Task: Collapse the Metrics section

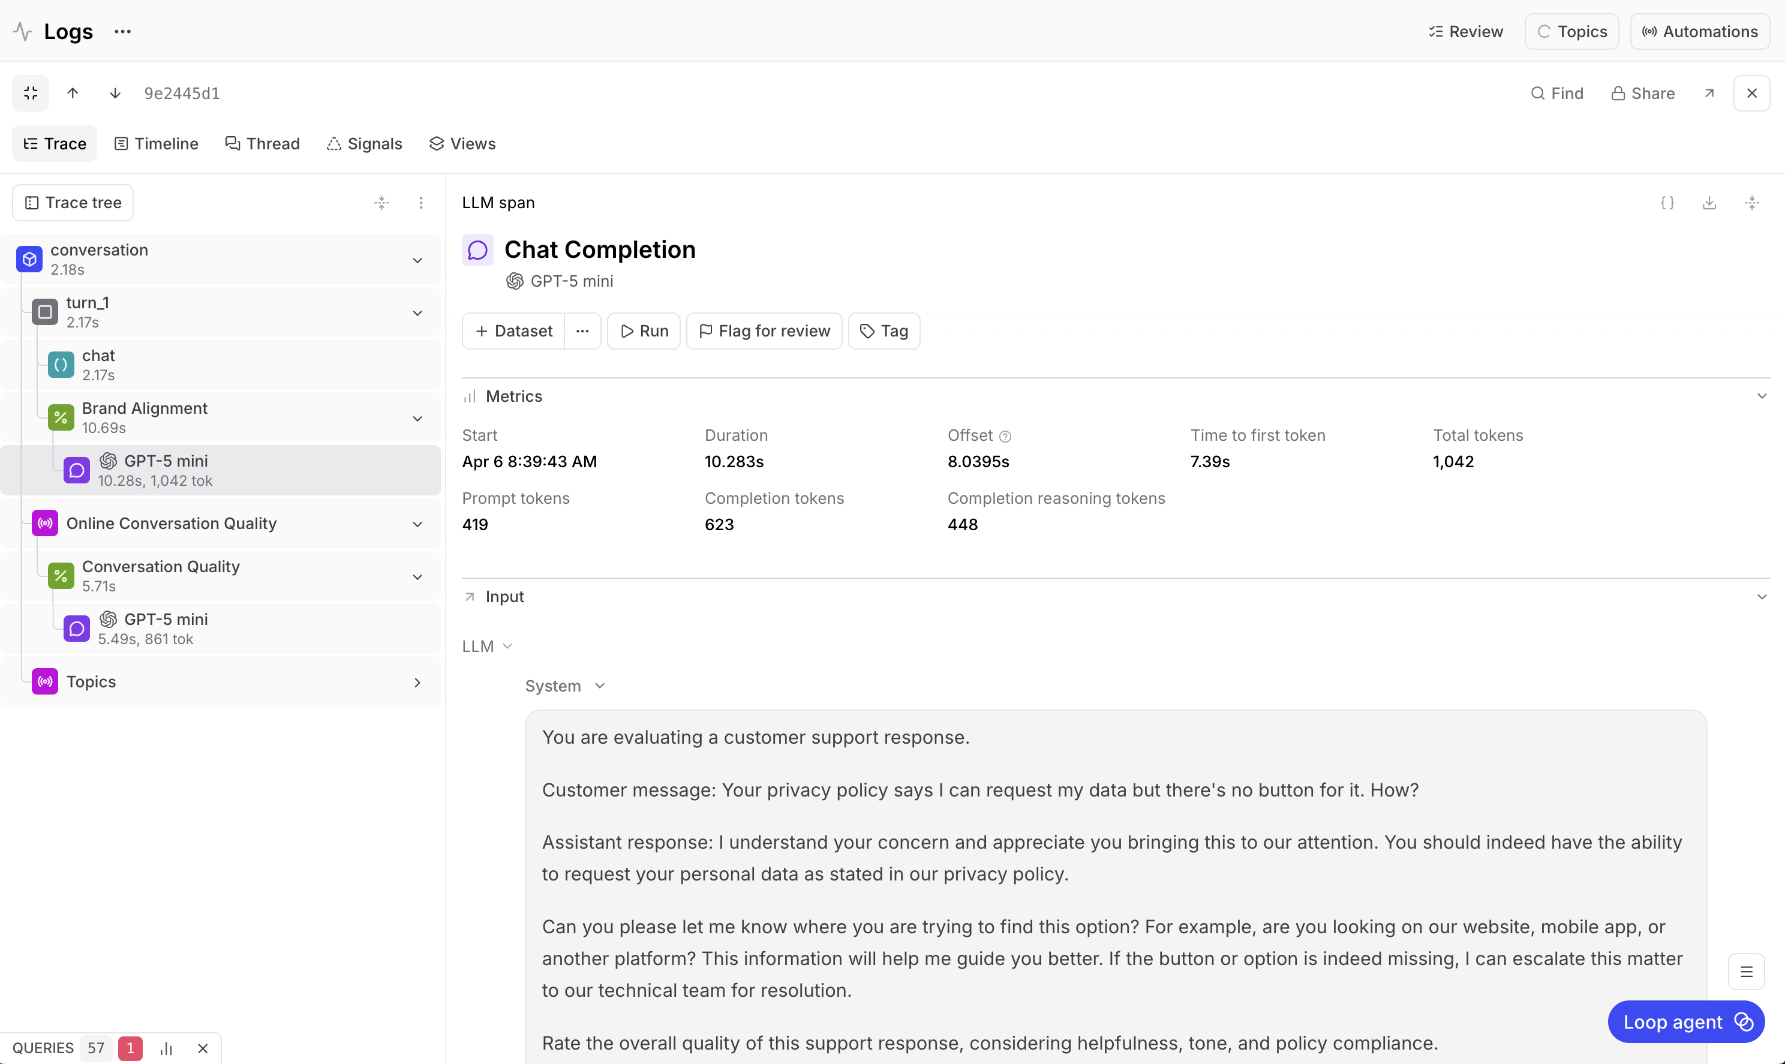Action: (1762, 396)
